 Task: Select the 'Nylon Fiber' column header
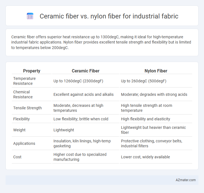(x=156, y=71)
